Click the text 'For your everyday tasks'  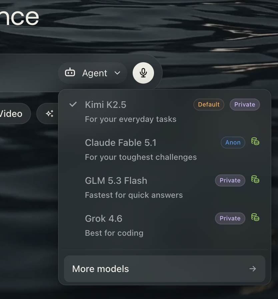click(131, 119)
